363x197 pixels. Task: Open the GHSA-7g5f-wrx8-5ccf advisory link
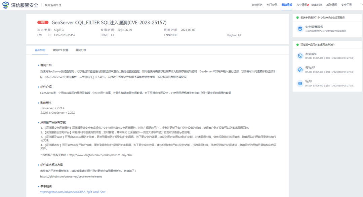73,192
